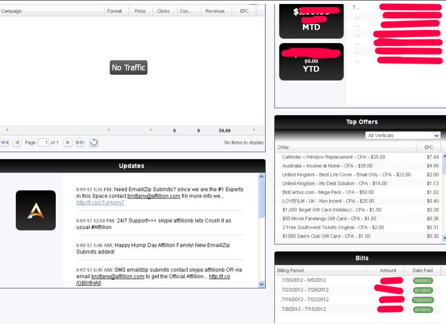The height and width of the screenshot is (324, 446).
Task: Click the $4.80 EPC value
Action: point(433,166)
